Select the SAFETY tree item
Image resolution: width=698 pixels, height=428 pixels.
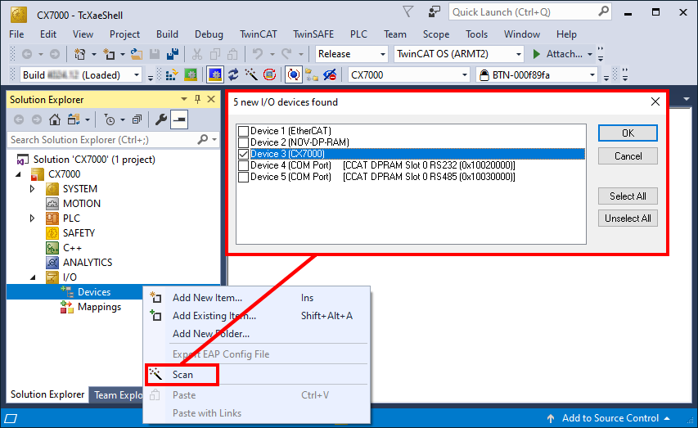79,233
